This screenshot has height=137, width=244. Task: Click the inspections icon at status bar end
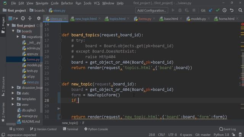click(x=241, y=135)
